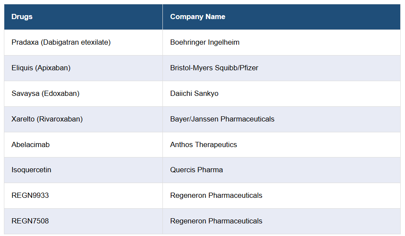
Task: Select the Isoquercetin drug cell
Action: [32, 170]
